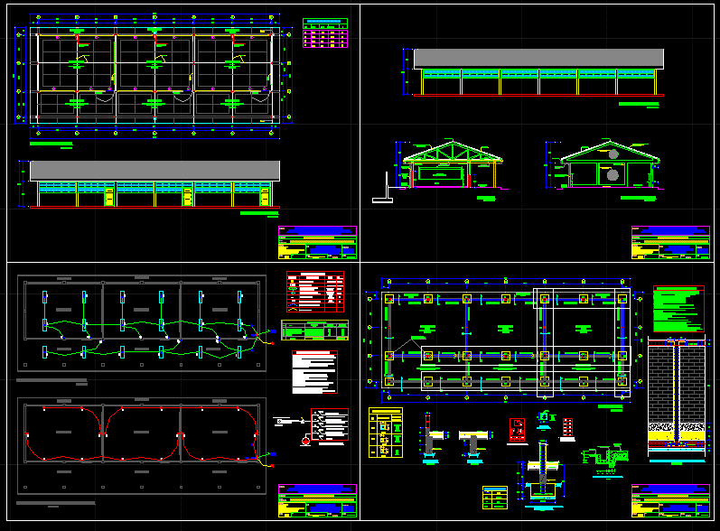Click the title block of the top-right sheet
The width and height of the screenshot is (720, 531).
click(x=670, y=243)
